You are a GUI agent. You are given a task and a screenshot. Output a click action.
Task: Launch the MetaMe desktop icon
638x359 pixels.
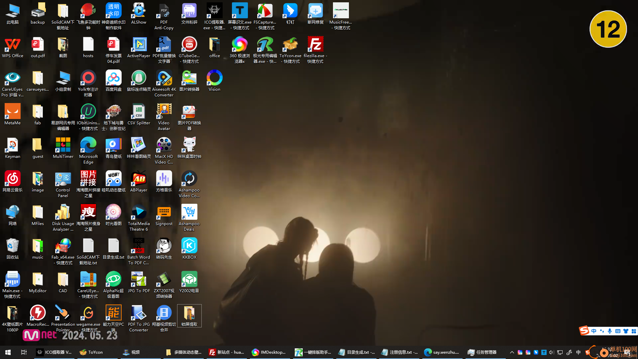[x=13, y=115]
